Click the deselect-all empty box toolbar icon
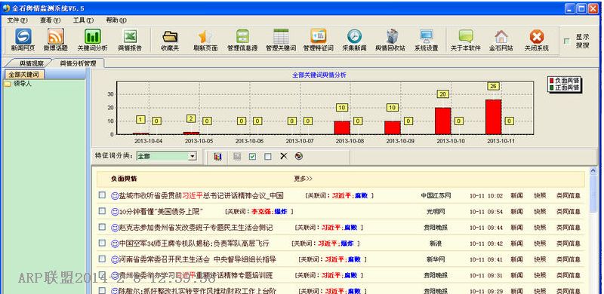The height and width of the screenshot is (294, 604). tap(268, 157)
